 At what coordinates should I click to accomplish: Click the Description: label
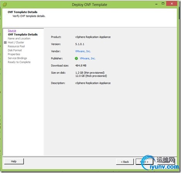click(x=58, y=83)
